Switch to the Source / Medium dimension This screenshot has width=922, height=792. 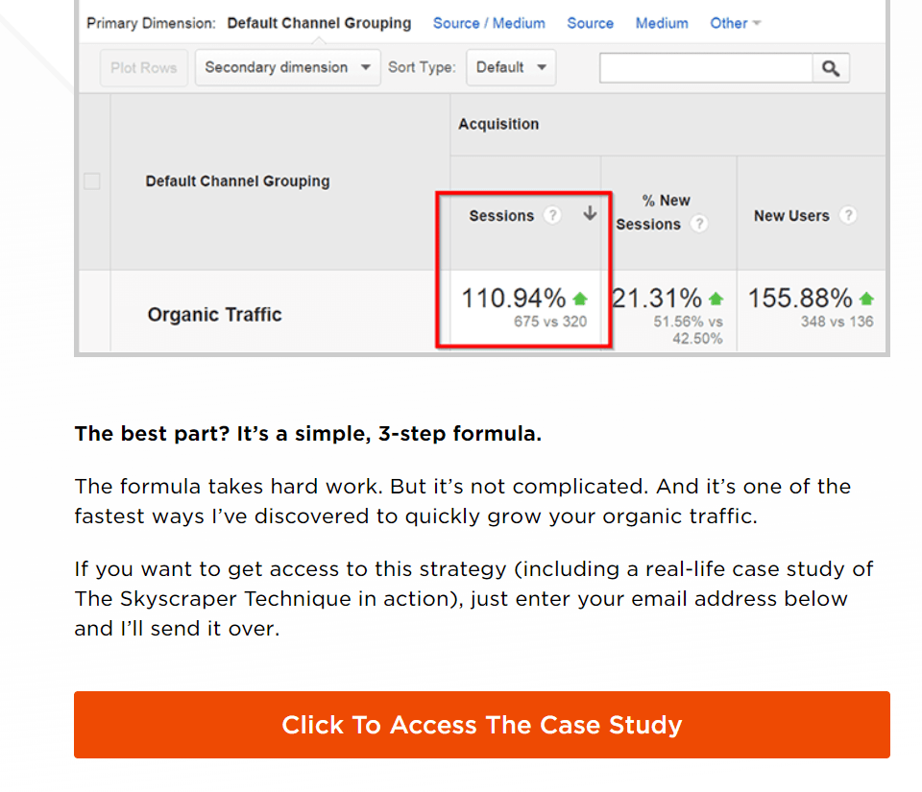[x=489, y=23]
